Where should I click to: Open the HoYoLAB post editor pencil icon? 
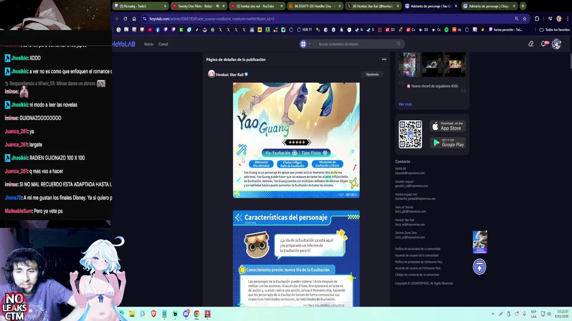point(531,44)
